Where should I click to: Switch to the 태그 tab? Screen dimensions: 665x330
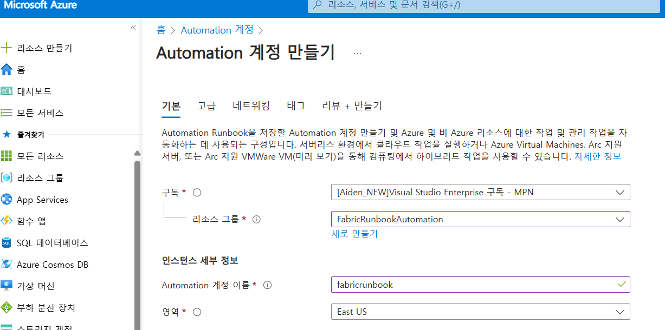tap(296, 106)
